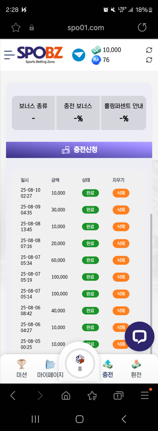158x431 pixels.
Task: Tap the center 홈 button
Action: coord(80,363)
